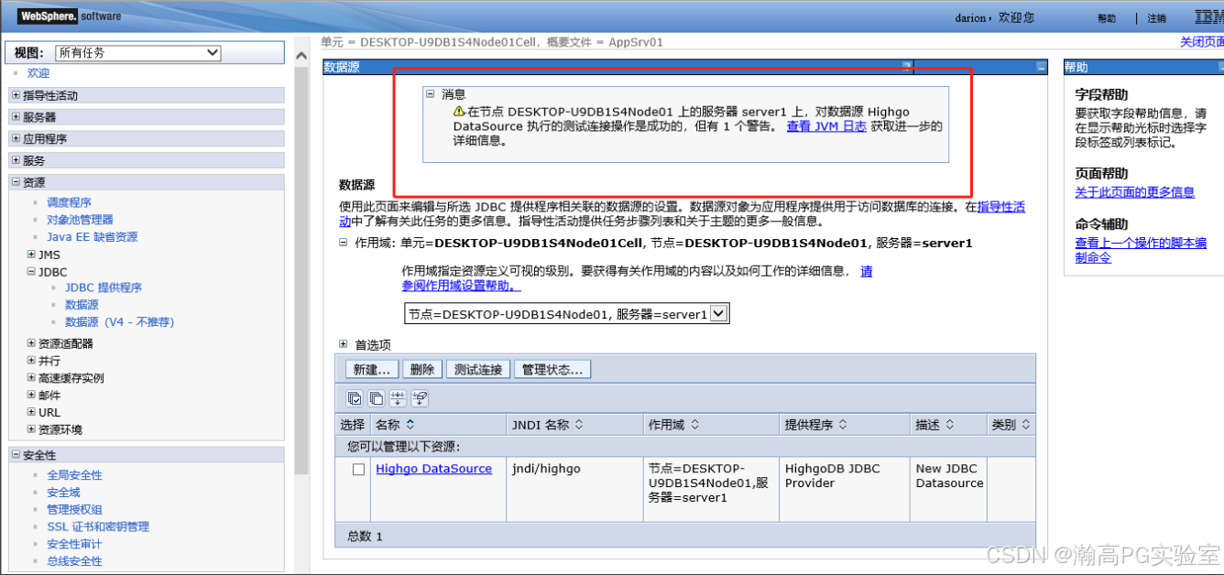Collapse the JDBC tree node
This screenshot has height=575, width=1224.
pos(31,272)
